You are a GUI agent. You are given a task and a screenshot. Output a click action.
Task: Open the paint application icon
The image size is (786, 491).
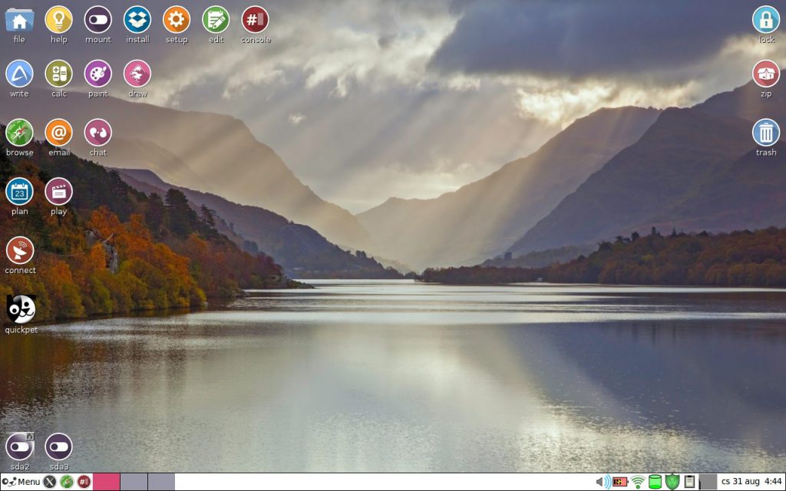point(97,74)
